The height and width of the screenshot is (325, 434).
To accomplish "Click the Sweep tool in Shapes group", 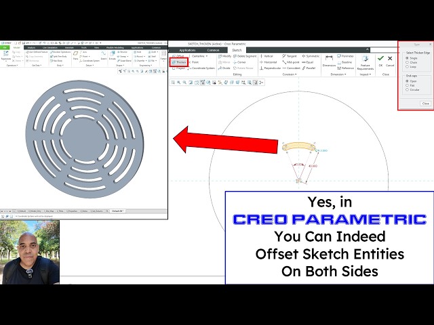I will click(123, 56).
